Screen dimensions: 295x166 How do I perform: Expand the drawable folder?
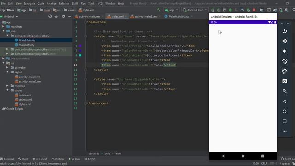pyautogui.click(x=7, y=68)
